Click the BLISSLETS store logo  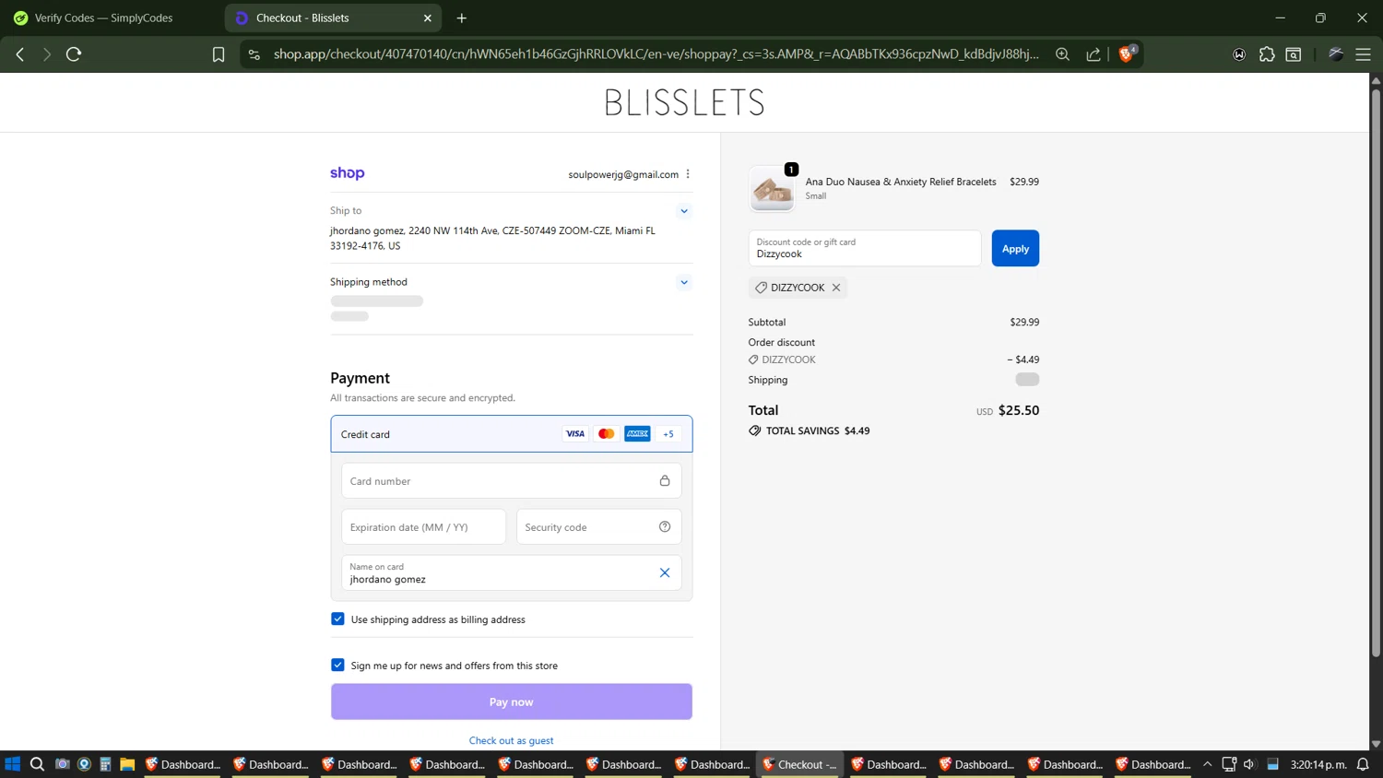coord(684,102)
